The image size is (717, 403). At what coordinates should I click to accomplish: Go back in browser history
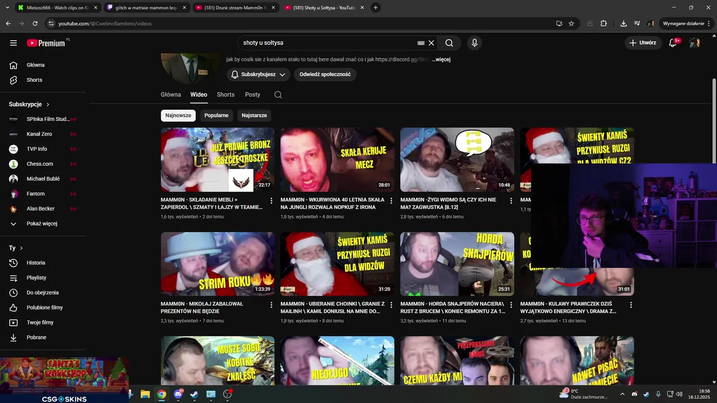pyautogui.click(x=8, y=24)
